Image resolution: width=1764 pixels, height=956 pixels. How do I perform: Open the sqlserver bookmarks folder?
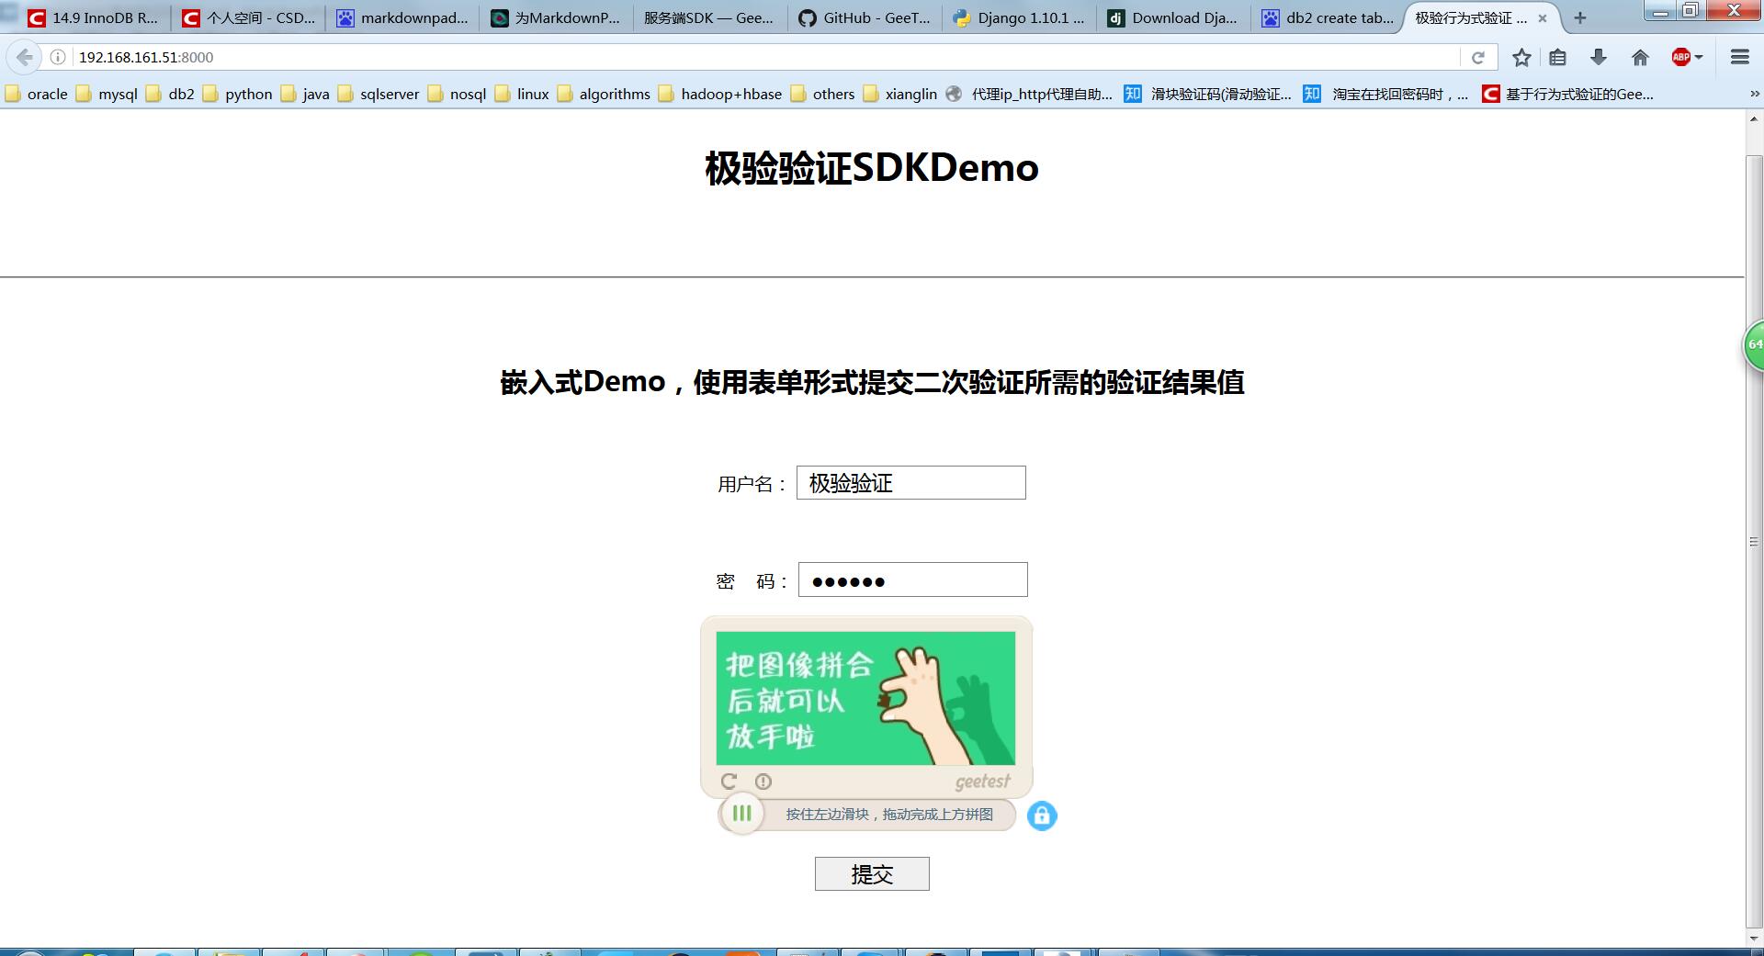point(379,94)
